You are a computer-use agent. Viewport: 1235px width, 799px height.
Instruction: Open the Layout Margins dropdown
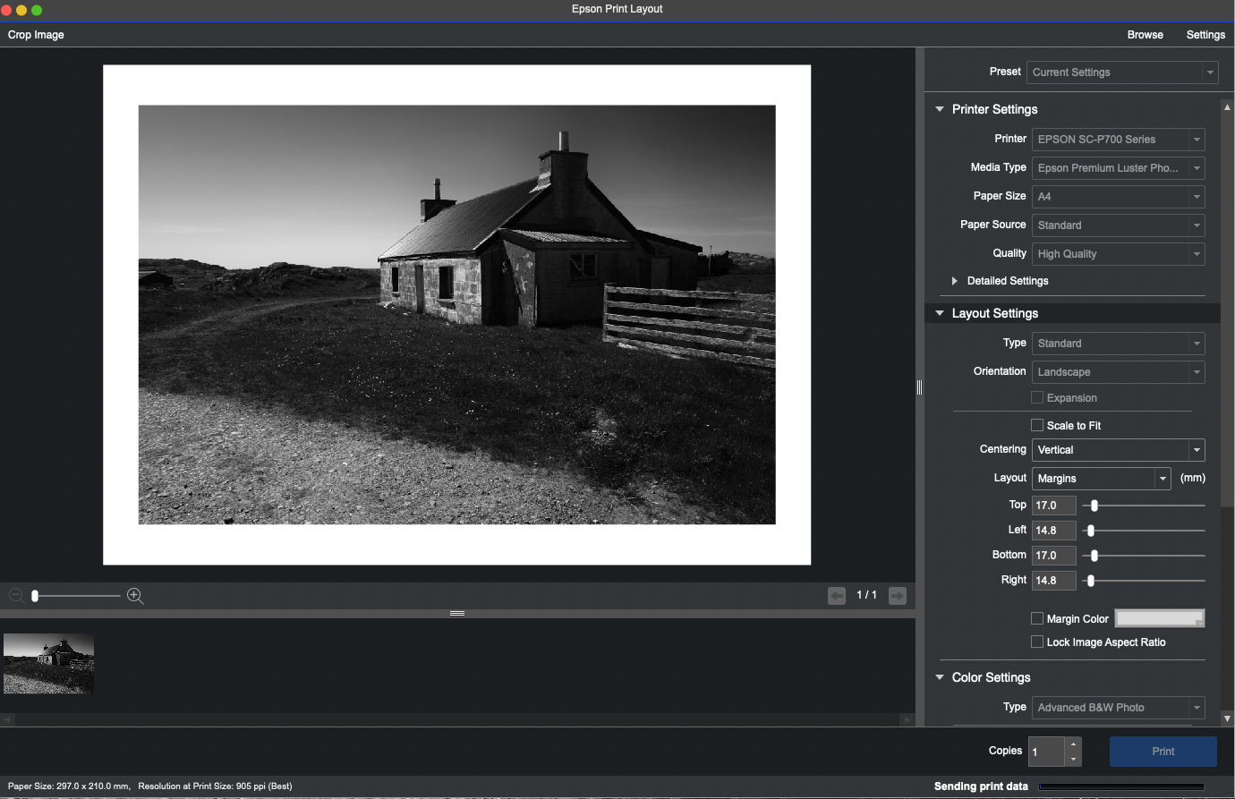[1102, 479]
